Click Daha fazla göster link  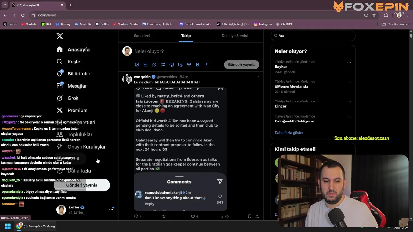pos(289,133)
